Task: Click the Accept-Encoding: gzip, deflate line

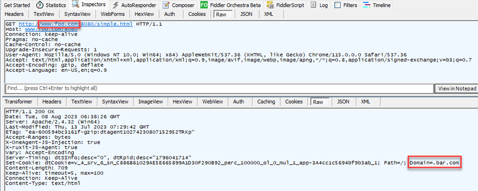Action: point(55,65)
